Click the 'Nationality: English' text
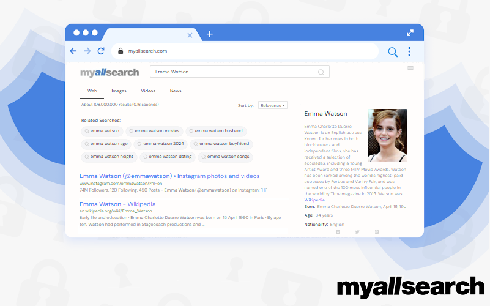Viewport: 490px width, 306px height. (x=324, y=225)
